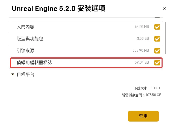Click the 641.71 MB size value
Image resolution: width=180 pixels, height=127 pixels.
pos(142,27)
